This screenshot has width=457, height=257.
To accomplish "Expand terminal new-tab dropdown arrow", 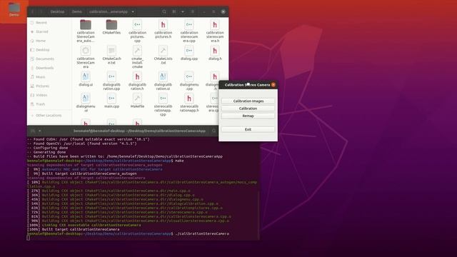I will [40, 131].
